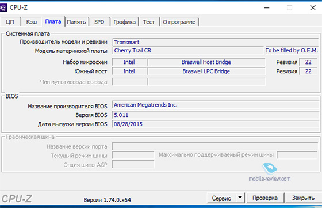Expand the Сервис dropdown arrow
Viewport: 322px width, 208px height.
coord(240,198)
